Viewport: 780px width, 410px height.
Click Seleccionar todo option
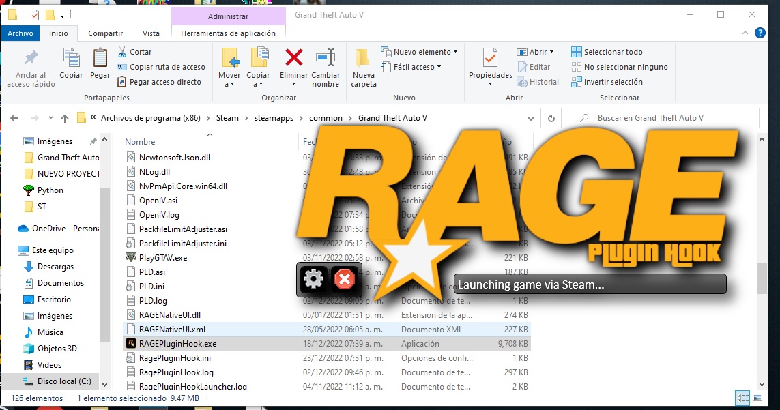coord(613,52)
